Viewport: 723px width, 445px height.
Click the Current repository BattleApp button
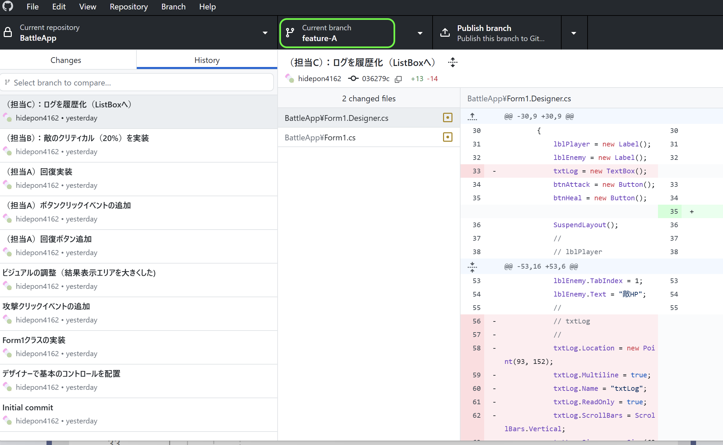click(138, 33)
